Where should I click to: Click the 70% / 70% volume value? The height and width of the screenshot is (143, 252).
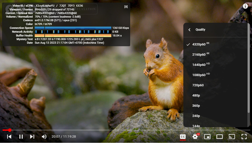57,17
